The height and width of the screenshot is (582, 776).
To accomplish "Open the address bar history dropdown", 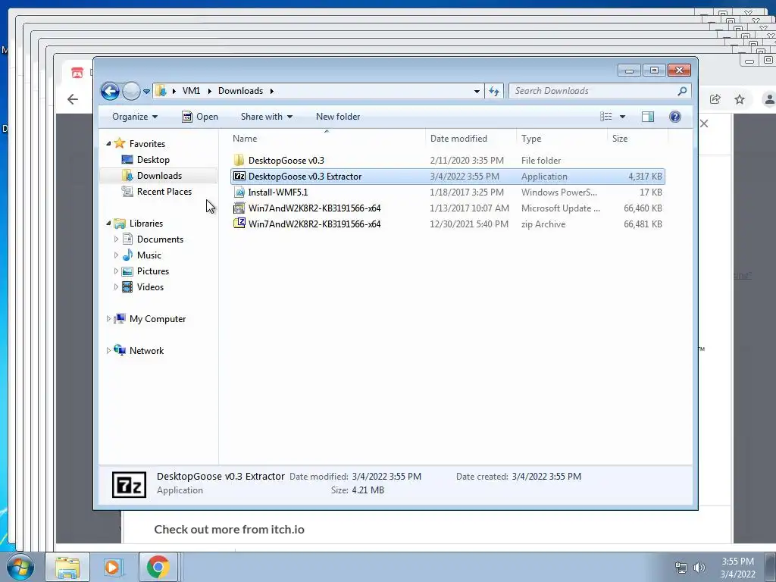I will 477,91.
